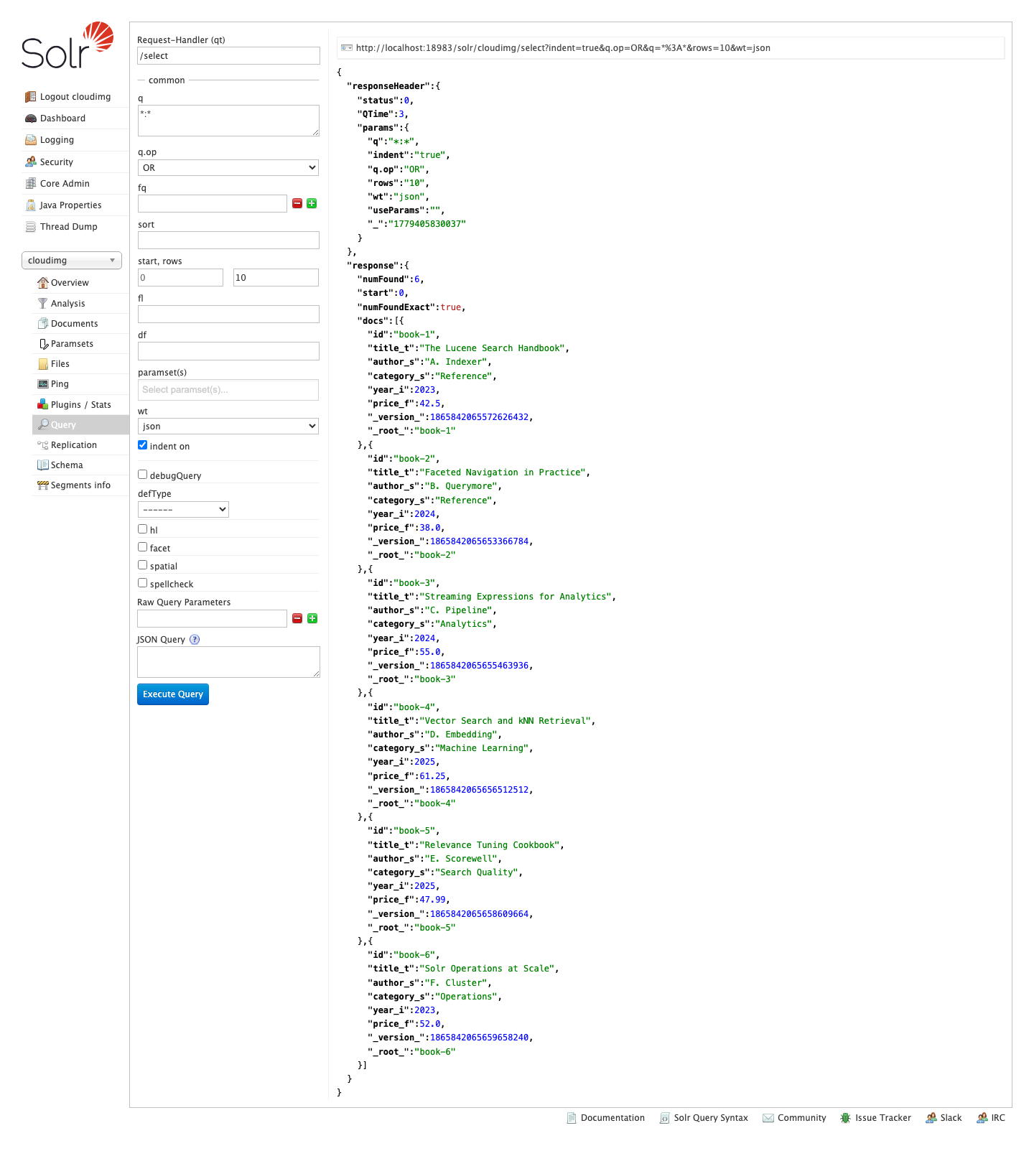This screenshot has height=1151, width=1034.
Task: Click the Execute Query button
Action: (x=173, y=694)
